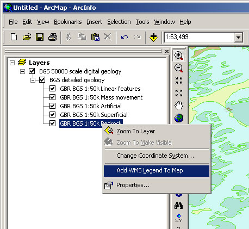
Task: Open the Edit menu
Action: [27, 22]
